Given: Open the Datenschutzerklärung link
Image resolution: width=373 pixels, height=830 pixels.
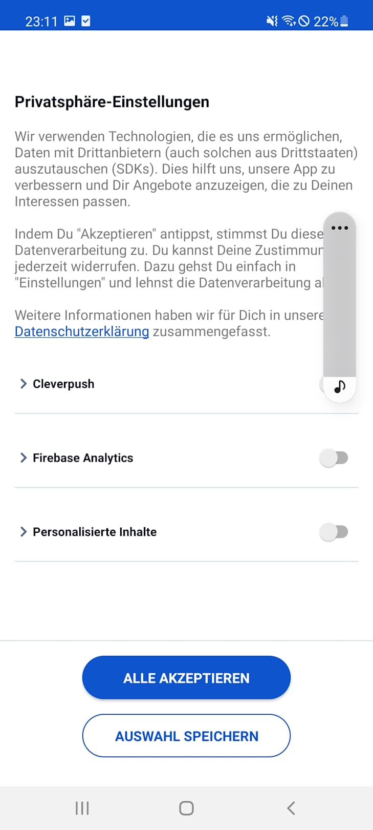Looking at the screenshot, I should coord(82,331).
